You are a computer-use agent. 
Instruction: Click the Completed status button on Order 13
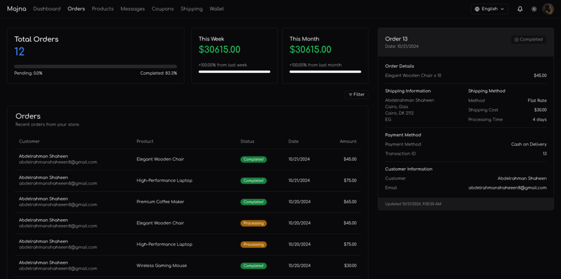pyautogui.click(x=528, y=40)
